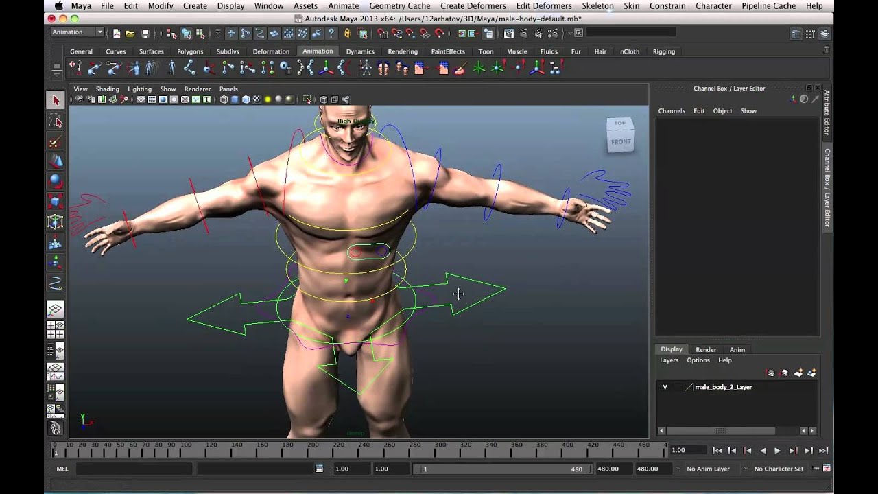This screenshot has height=494, width=878.
Task: Toggle the viewport grid display icon
Action: coord(141,99)
